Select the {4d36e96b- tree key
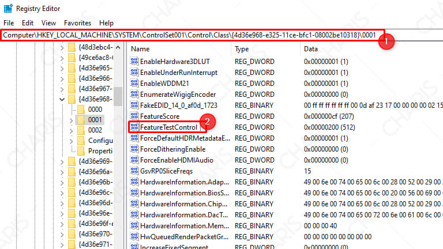The width and height of the screenshot is (443, 249). coord(96,182)
